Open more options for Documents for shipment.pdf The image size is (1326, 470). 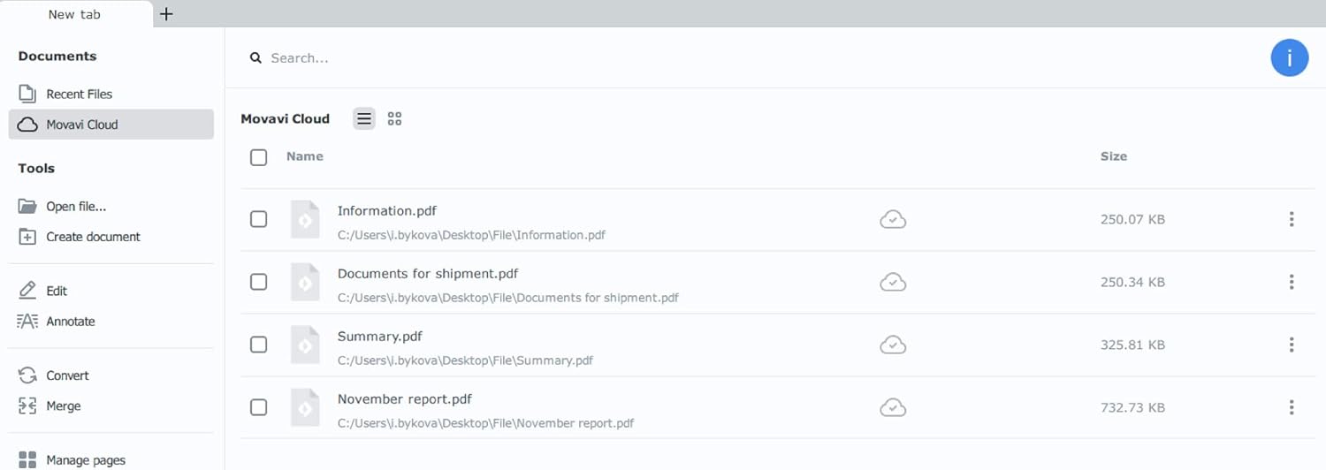click(1292, 282)
